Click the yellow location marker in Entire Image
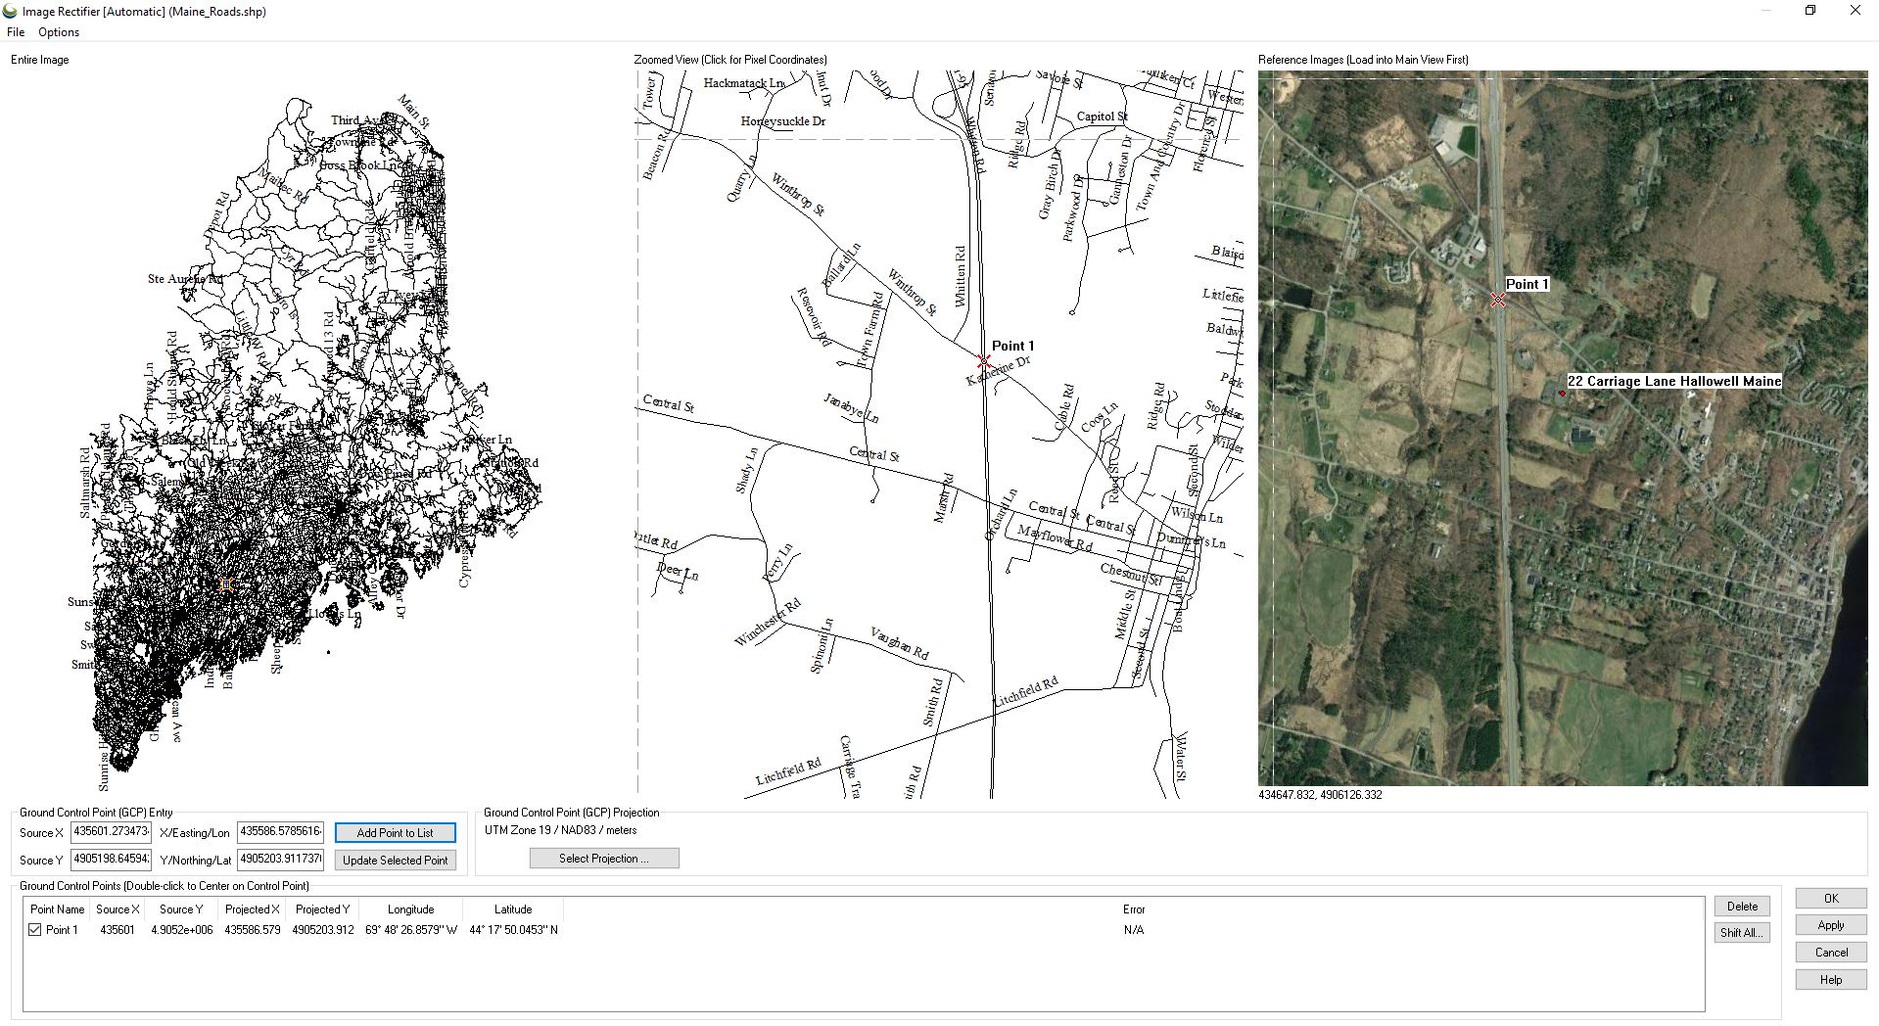This screenshot has height=1026, width=1879. click(226, 584)
